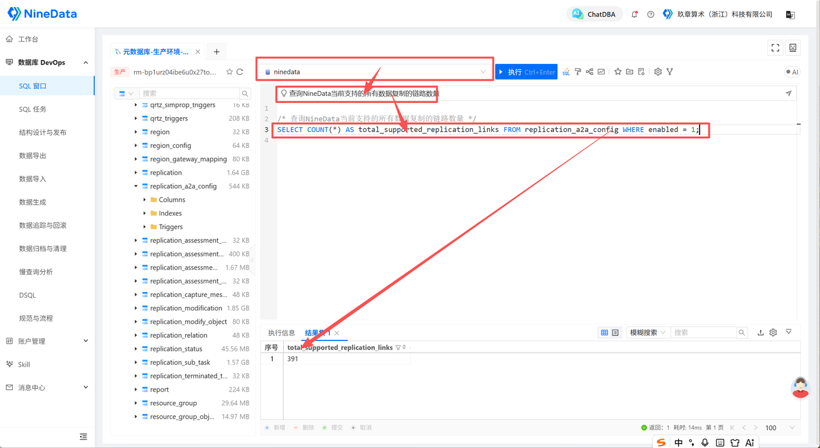
Task: Click the table tree 搜索 input
Action: tap(190, 93)
